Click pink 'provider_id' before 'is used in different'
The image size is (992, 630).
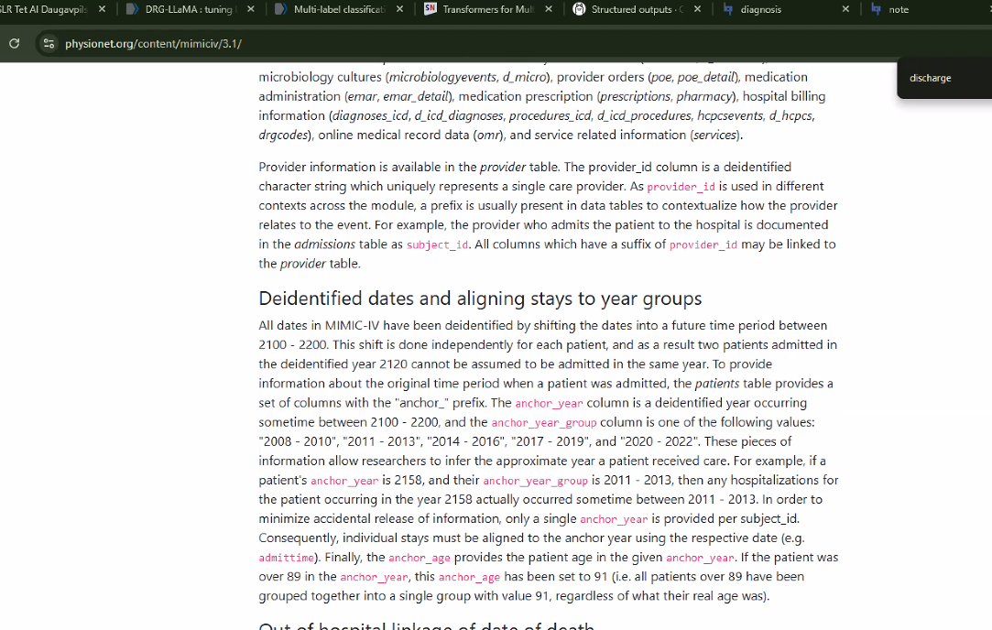click(x=681, y=187)
